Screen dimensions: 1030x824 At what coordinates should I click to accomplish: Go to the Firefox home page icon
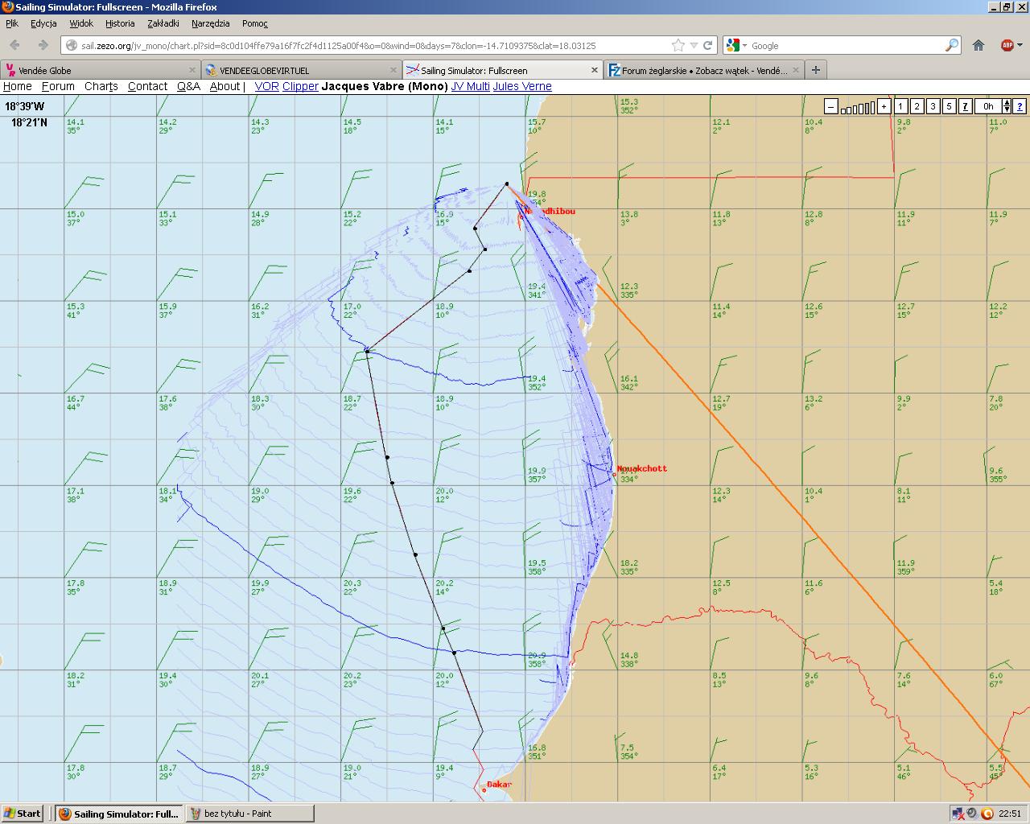[x=978, y=46]
